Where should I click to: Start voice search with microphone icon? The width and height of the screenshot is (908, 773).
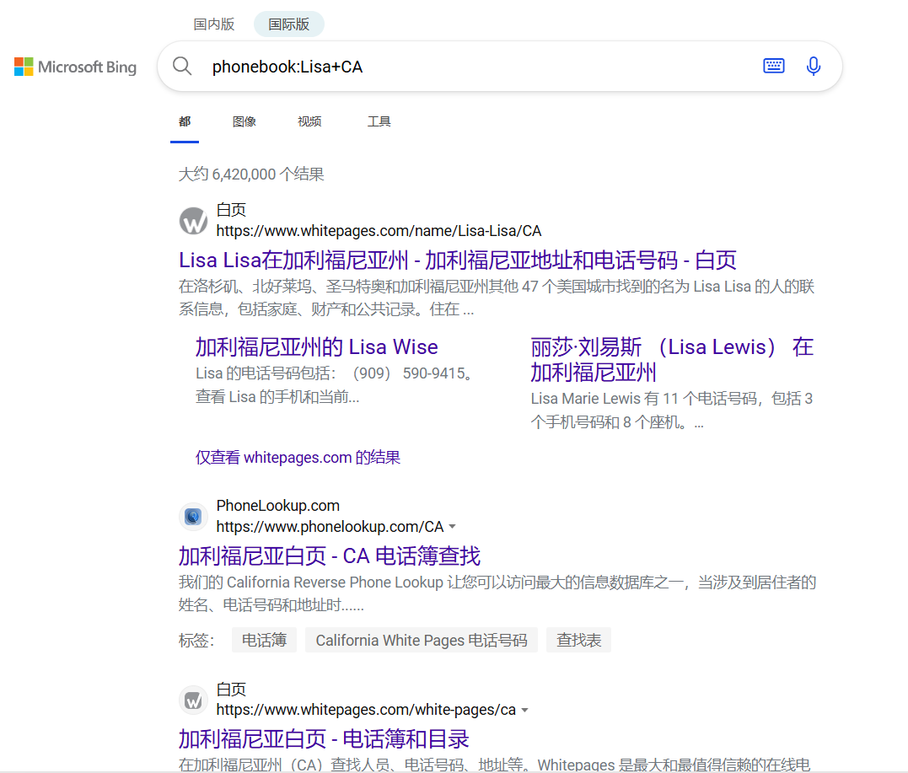click(x=813, y=66)
